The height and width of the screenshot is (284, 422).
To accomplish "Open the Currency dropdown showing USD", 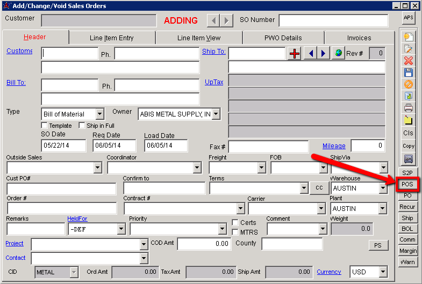I will [383, 272].
